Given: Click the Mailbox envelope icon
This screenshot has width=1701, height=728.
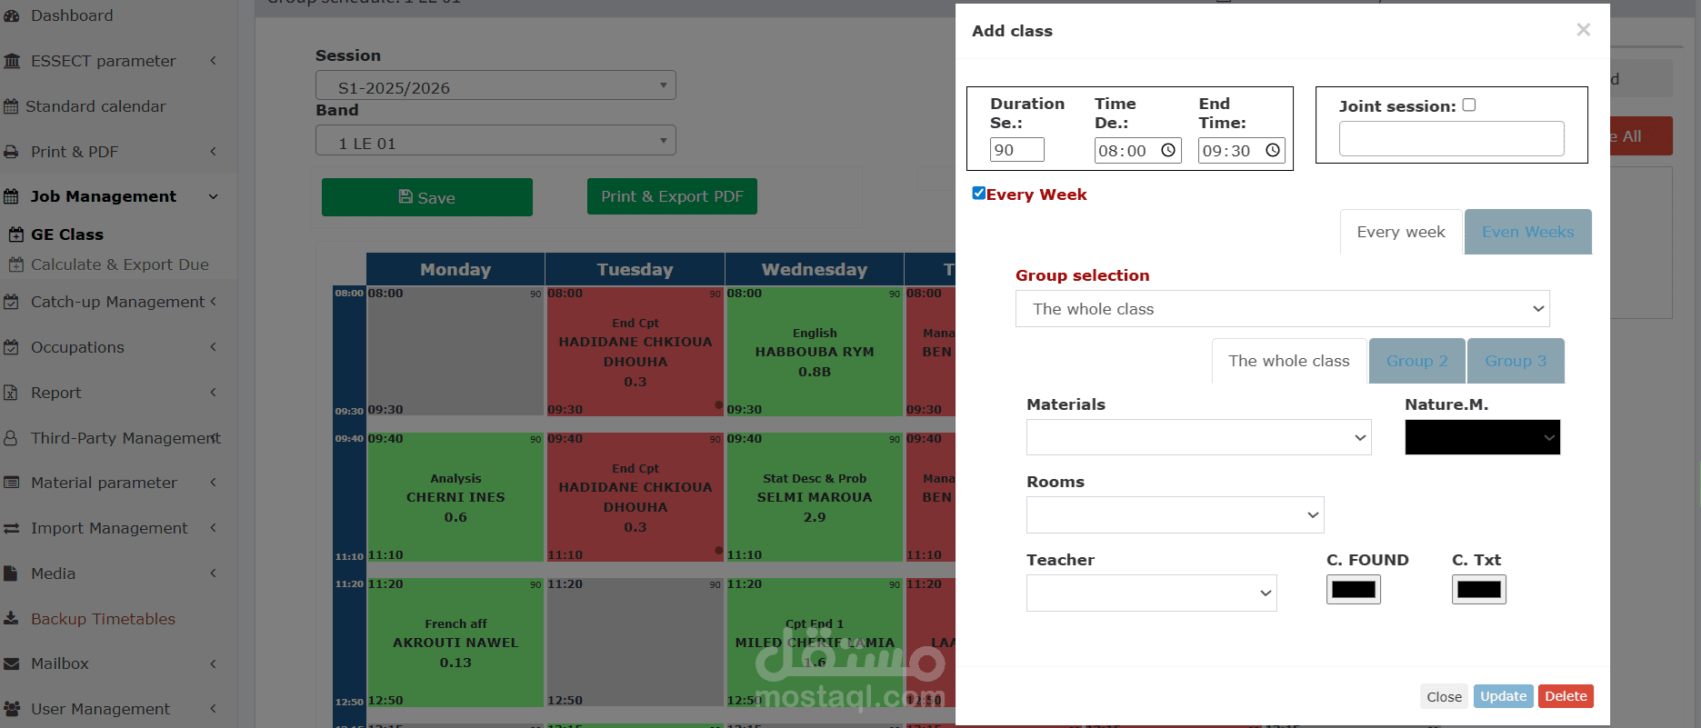Looking at the screenshot, I should click(11, 664).
